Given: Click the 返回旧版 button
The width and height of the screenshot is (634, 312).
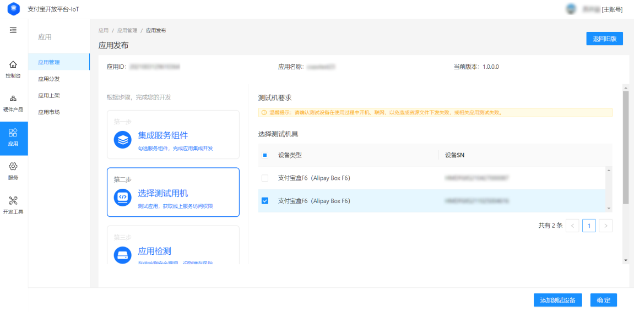Looking at the screenshot, I should [x=604, y=39].
